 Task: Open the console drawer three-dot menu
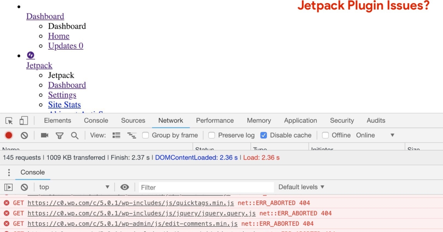point(9,172)
